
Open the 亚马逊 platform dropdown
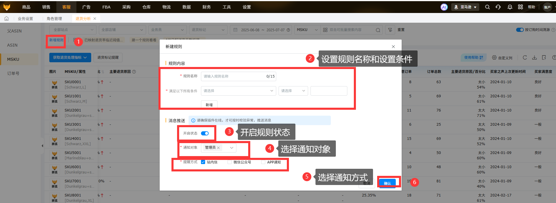click(x=465, y=7)
